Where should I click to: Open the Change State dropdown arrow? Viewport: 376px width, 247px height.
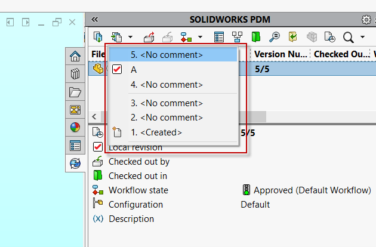(x=200, y=37)
